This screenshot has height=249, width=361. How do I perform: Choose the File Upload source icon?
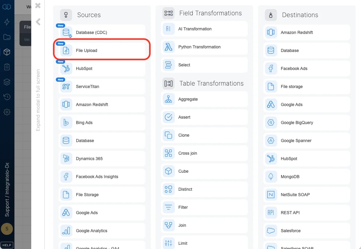(66, 50)
